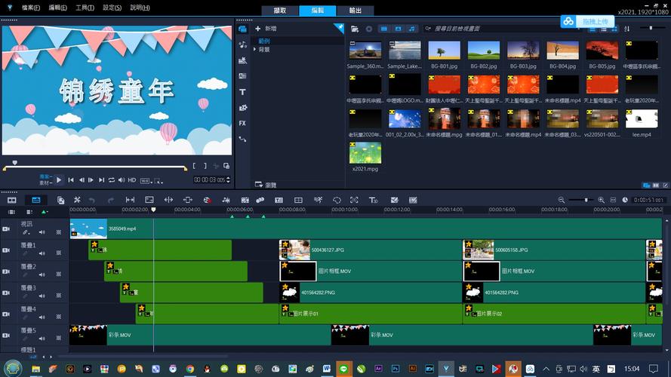The image size is (671, 377).
Task: Open the 瀏覽 browse dropdown button
Action: pos(266,185)
